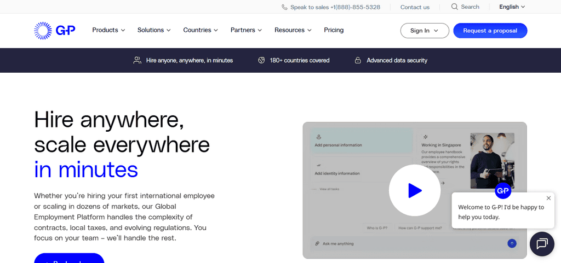Close the welcome chat popup

click(548, 198)
